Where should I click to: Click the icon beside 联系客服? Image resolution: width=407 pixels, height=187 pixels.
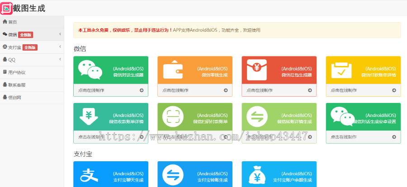5,84
